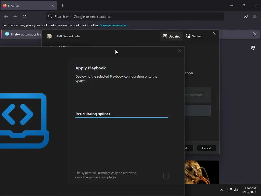Screen dimensions: 261x196
Task: Click the info icon in Firefox notification
Action: [x=7, y=34]
